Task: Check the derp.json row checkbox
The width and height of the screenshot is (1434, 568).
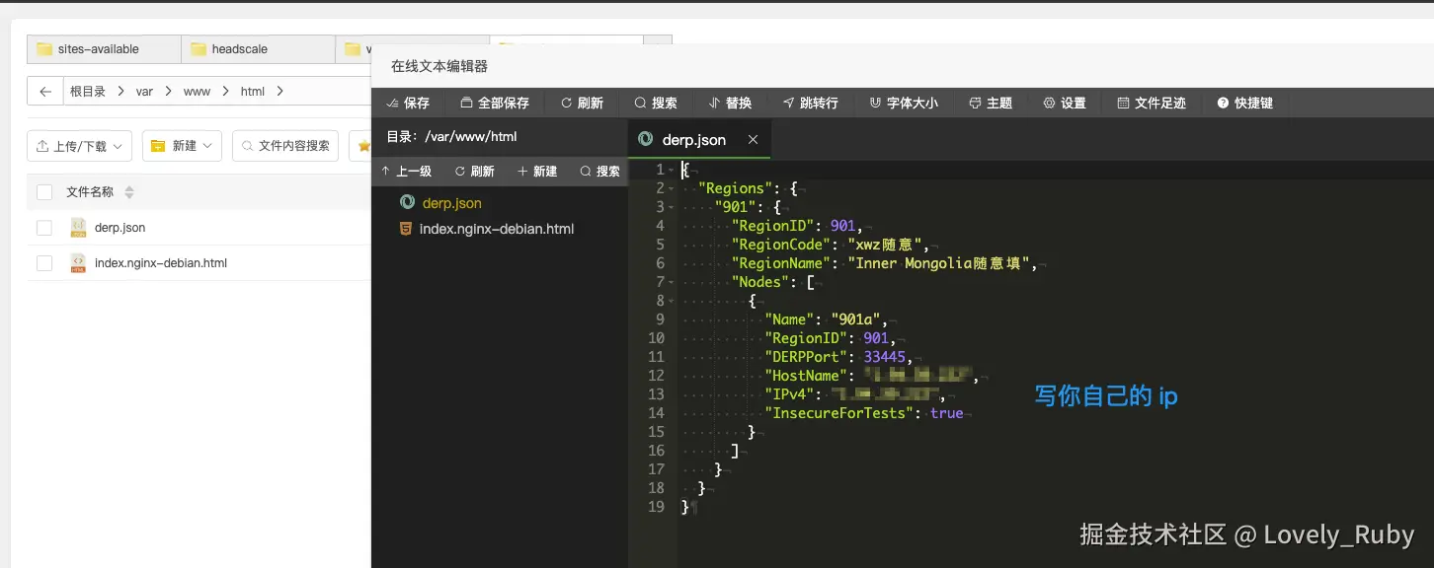Action: click(x=44, y=228)
